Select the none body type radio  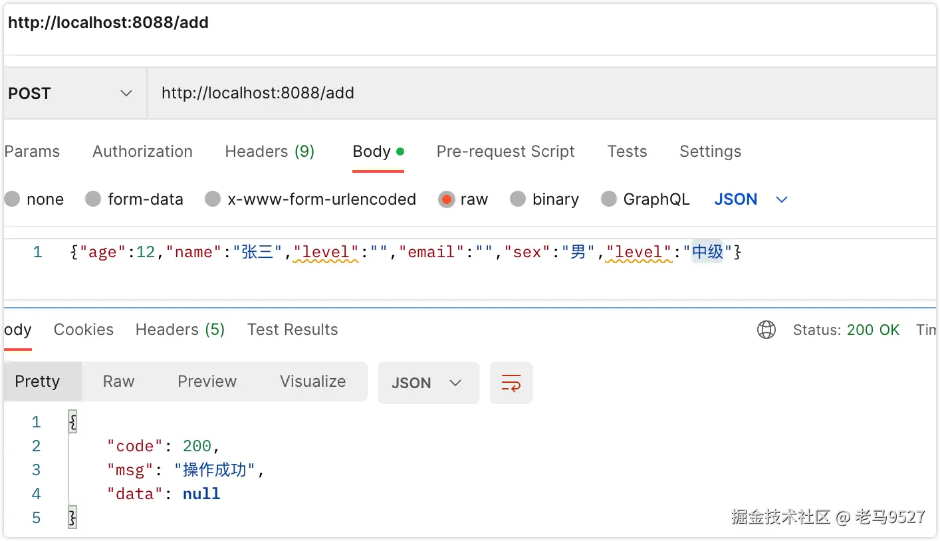(13, 199)
